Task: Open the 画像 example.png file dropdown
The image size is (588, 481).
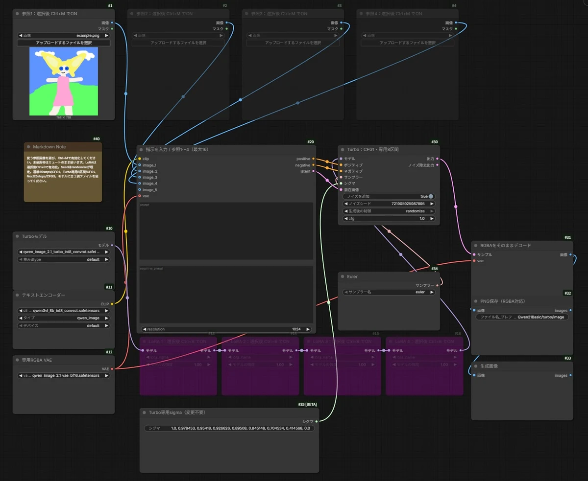Action: (64, 36)
